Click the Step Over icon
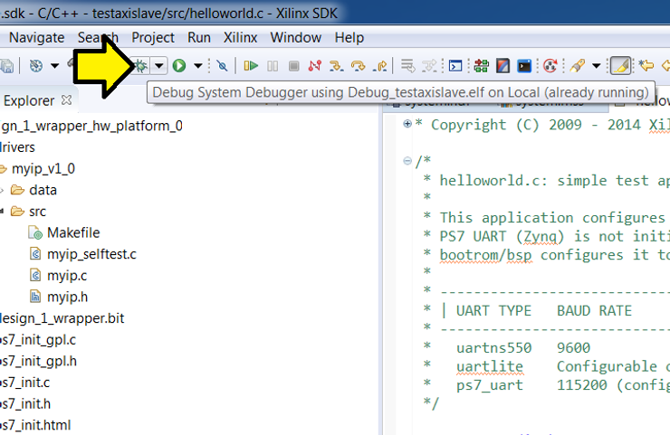Viewport: 670px width, 435px height. pos(358,66)
